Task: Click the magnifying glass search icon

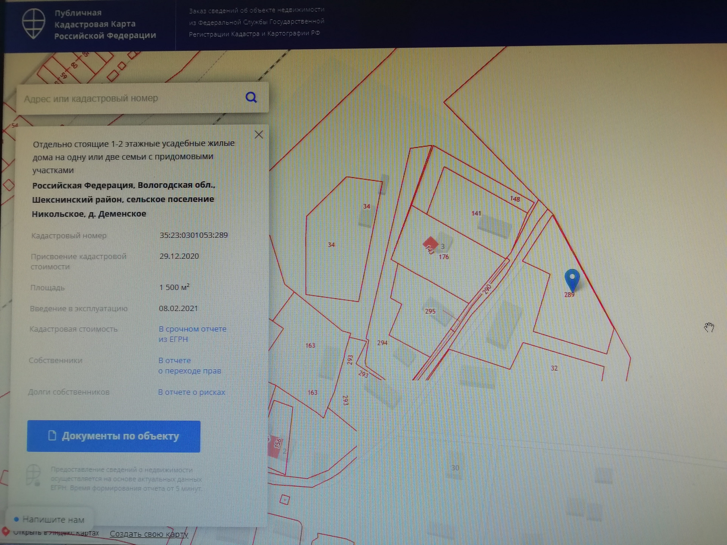Action: [251, 98]
